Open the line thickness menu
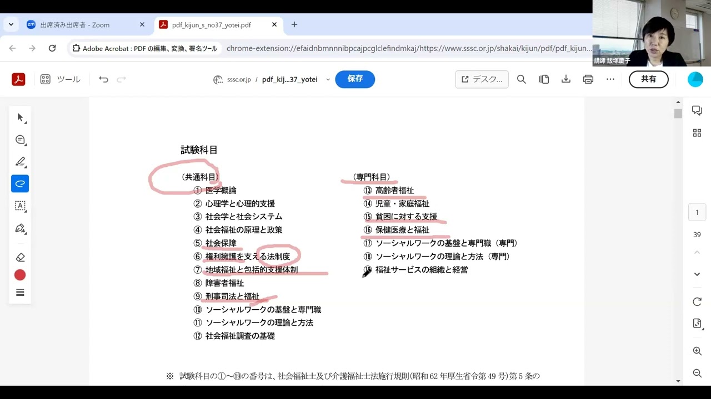The height and width of the screenshot is (399, 711). 20,293
